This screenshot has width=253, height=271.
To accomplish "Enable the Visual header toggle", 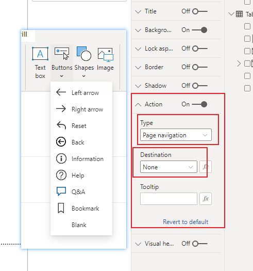I will click(x=200, y=244).
